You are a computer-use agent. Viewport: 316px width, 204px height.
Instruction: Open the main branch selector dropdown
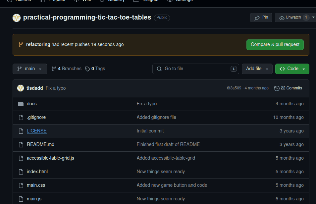tap(29, 69)
